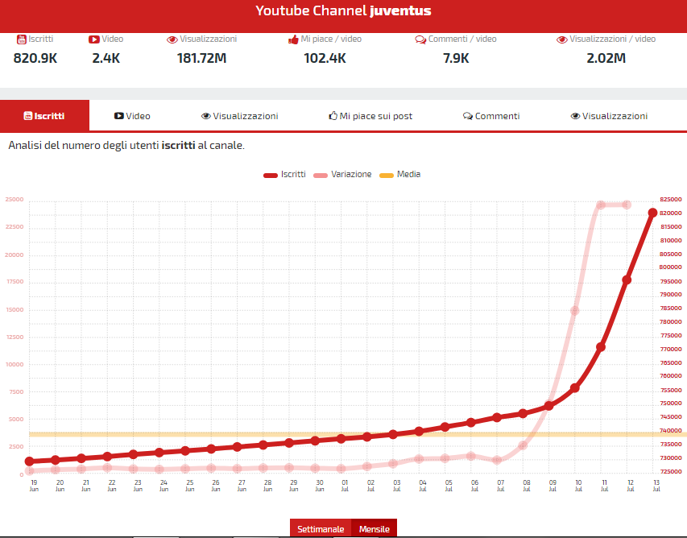Viewport: 687px width, 538px height.
Task: Switch the chart to Settimanale view
Action: pyautogui.click(x=321, y=528)
